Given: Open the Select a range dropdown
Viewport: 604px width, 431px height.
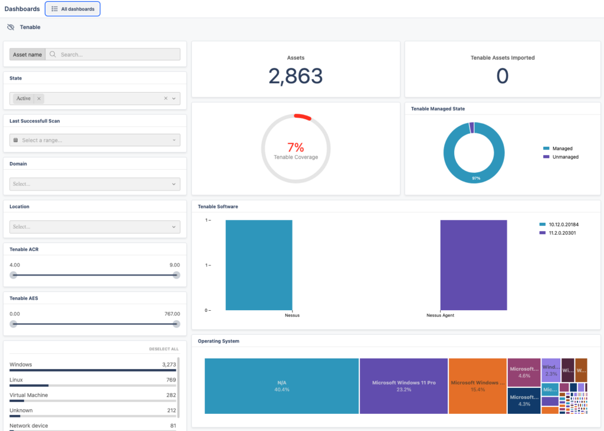Looking at the screenshot, I should coord(95,140).
